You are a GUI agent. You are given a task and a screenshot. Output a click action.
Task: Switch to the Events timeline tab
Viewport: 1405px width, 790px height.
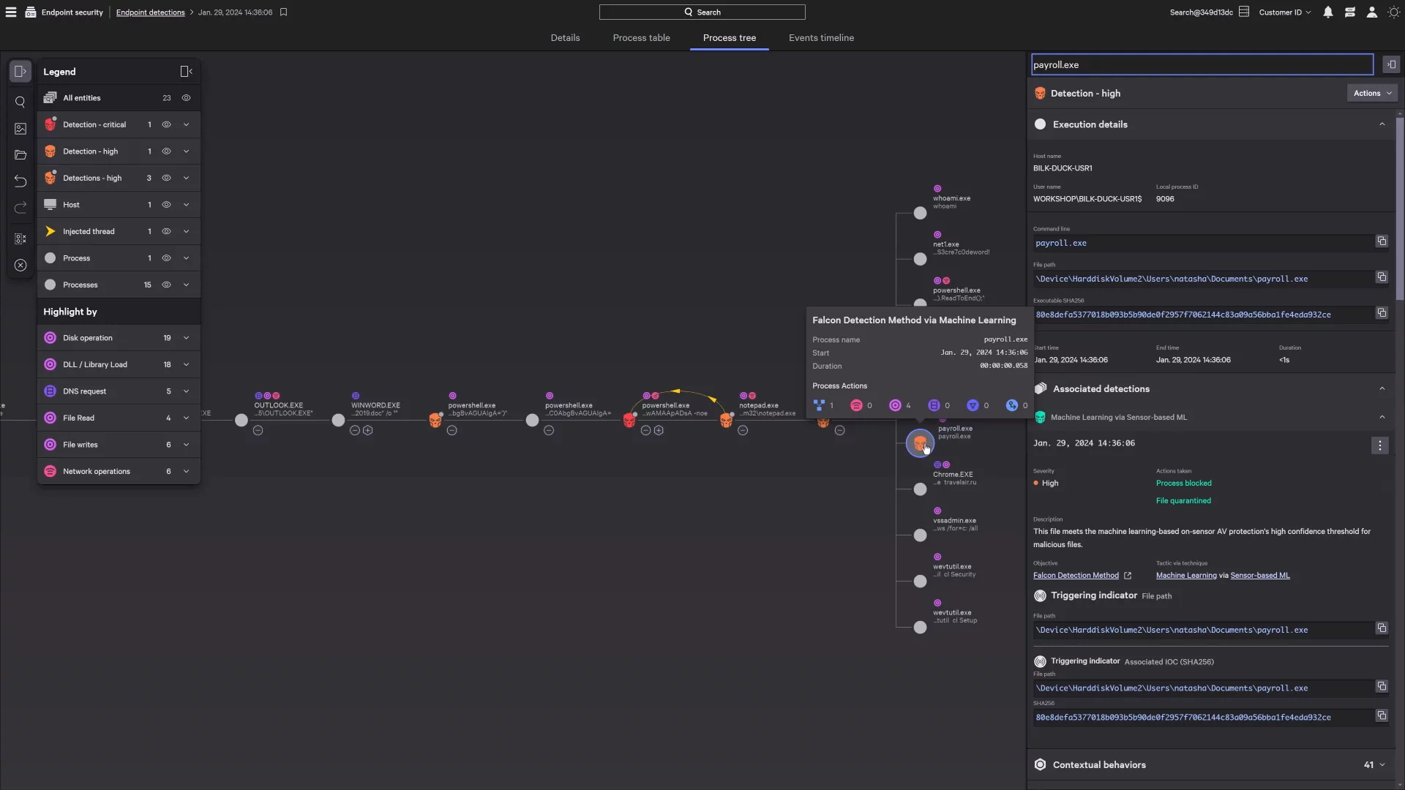[821, 38]
